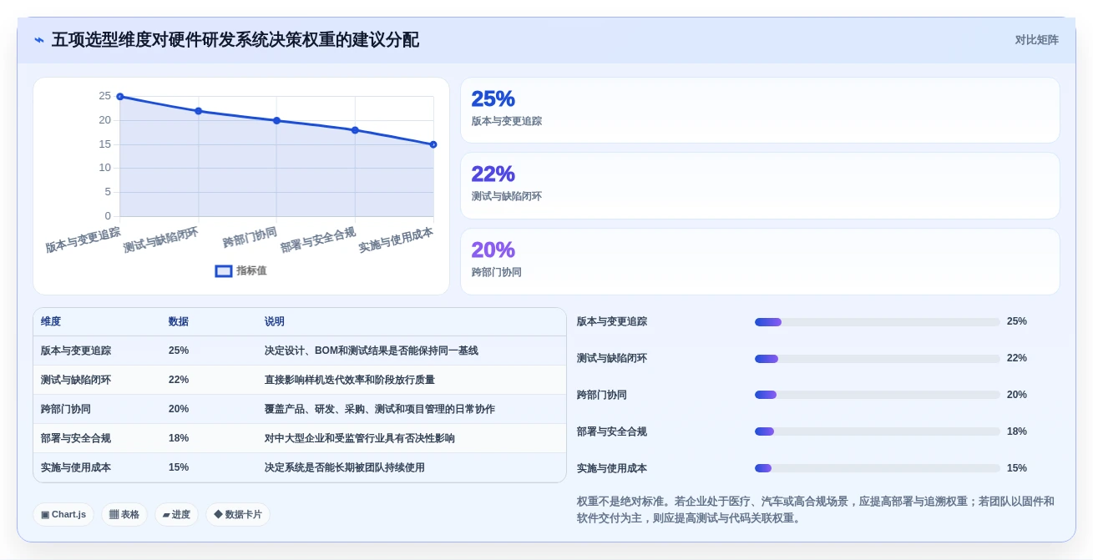
Task: Click progress list label 部署与安全合规
Action: (x=612, y=431)
